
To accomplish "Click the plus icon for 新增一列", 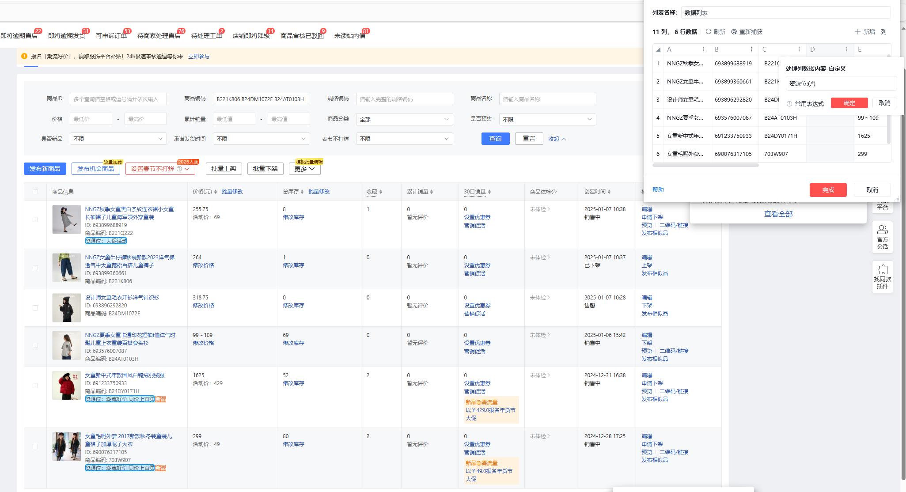I will click(x=858, y=32).
